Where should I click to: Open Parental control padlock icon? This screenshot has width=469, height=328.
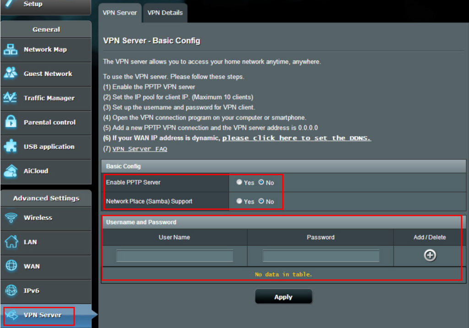coord(11,121)
